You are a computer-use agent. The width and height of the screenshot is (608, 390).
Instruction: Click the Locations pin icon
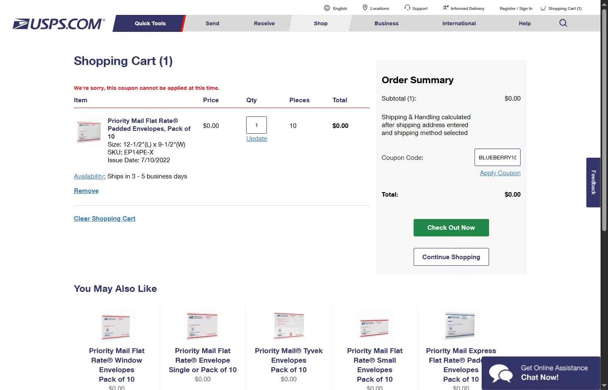pos(365,8)
